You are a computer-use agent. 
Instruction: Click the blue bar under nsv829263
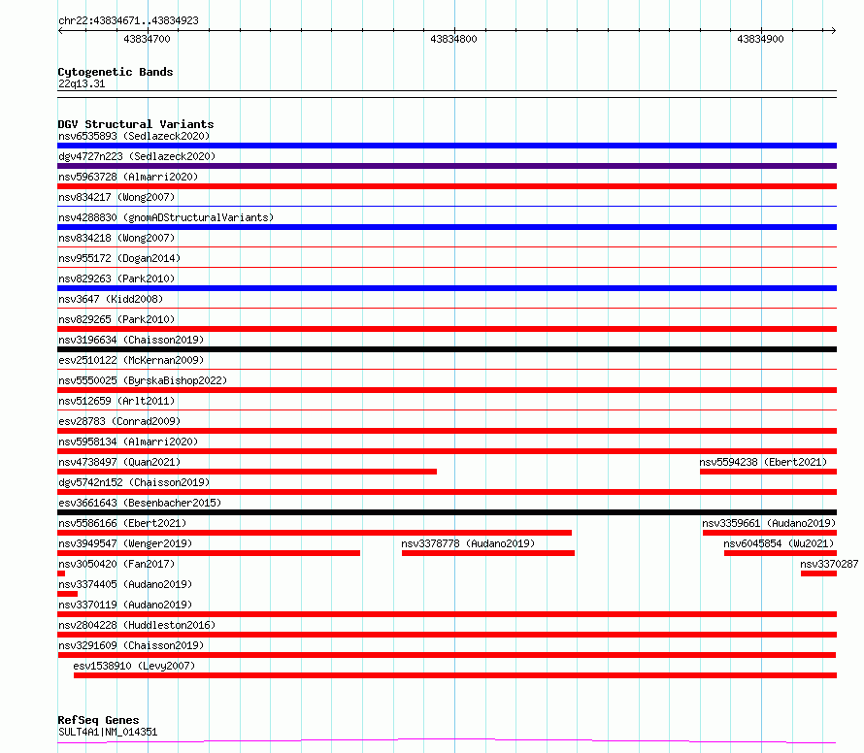click(x=447, y=288)
